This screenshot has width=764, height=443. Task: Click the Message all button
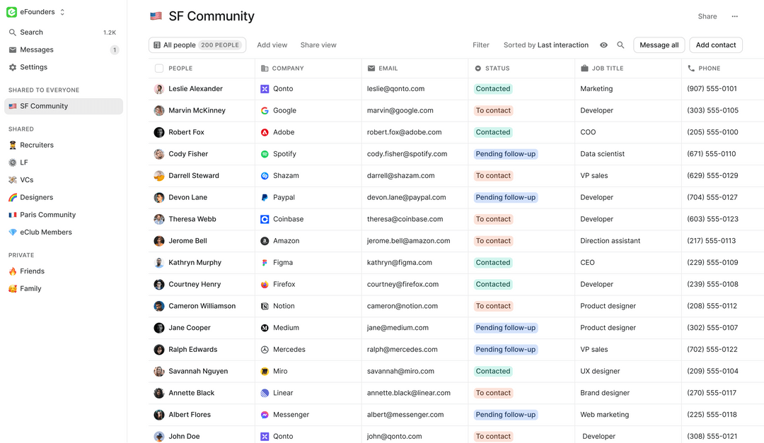659,45
